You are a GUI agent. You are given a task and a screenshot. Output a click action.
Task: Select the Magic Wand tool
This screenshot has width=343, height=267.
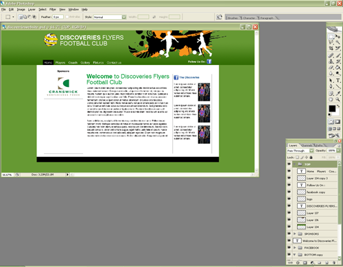pyautogui.click(x=338, y=42)
